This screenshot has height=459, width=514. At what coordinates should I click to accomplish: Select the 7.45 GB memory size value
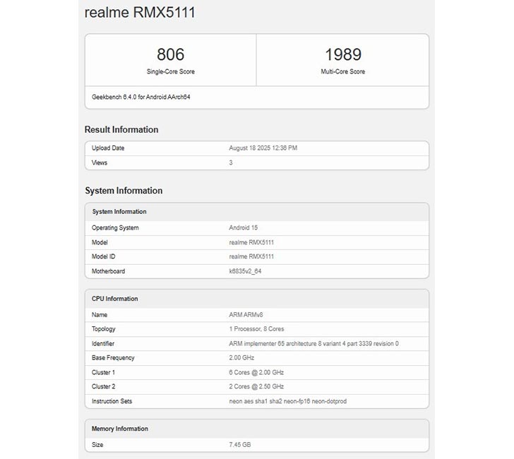pyautogui.click(x=239, y=445)
